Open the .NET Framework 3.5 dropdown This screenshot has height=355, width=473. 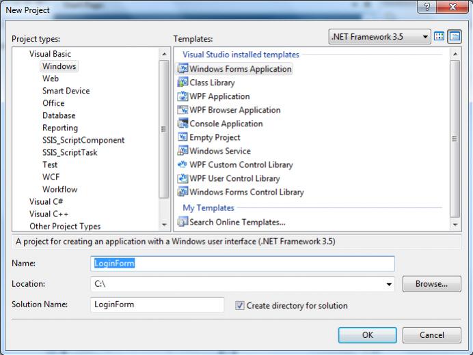coord(380,37)
